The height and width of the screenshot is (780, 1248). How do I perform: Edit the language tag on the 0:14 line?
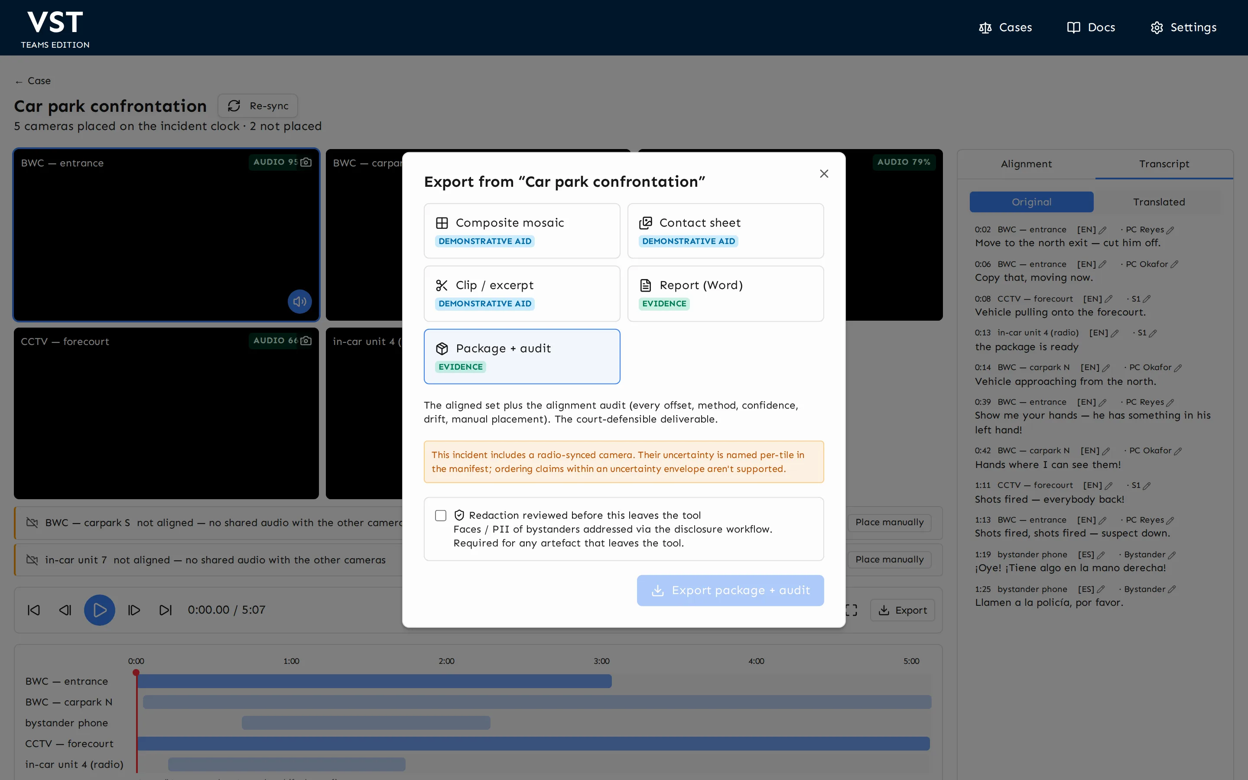point(1106,368)
